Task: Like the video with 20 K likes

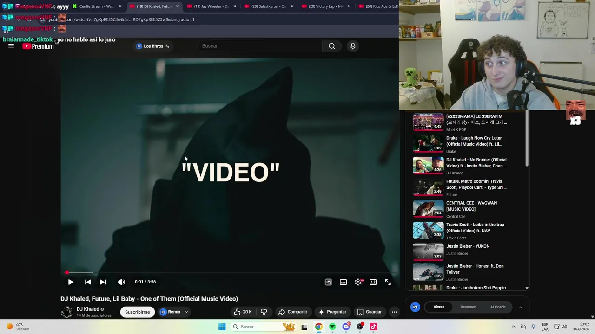Action: 243,312
